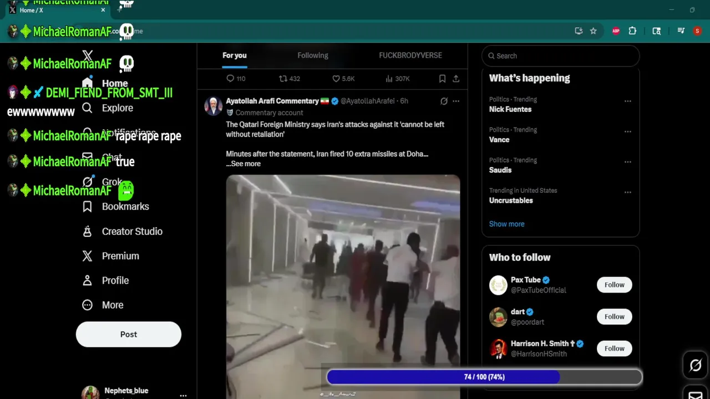Screen dimensions: 710x399
Task: Open the browser profile S avatar
Action: (697, 31)
